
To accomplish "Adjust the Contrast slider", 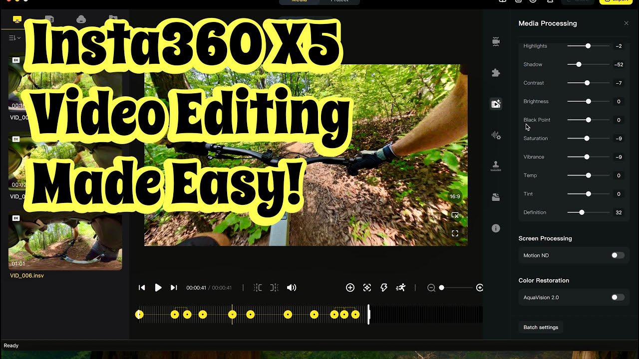I will (x=588, y=83).
